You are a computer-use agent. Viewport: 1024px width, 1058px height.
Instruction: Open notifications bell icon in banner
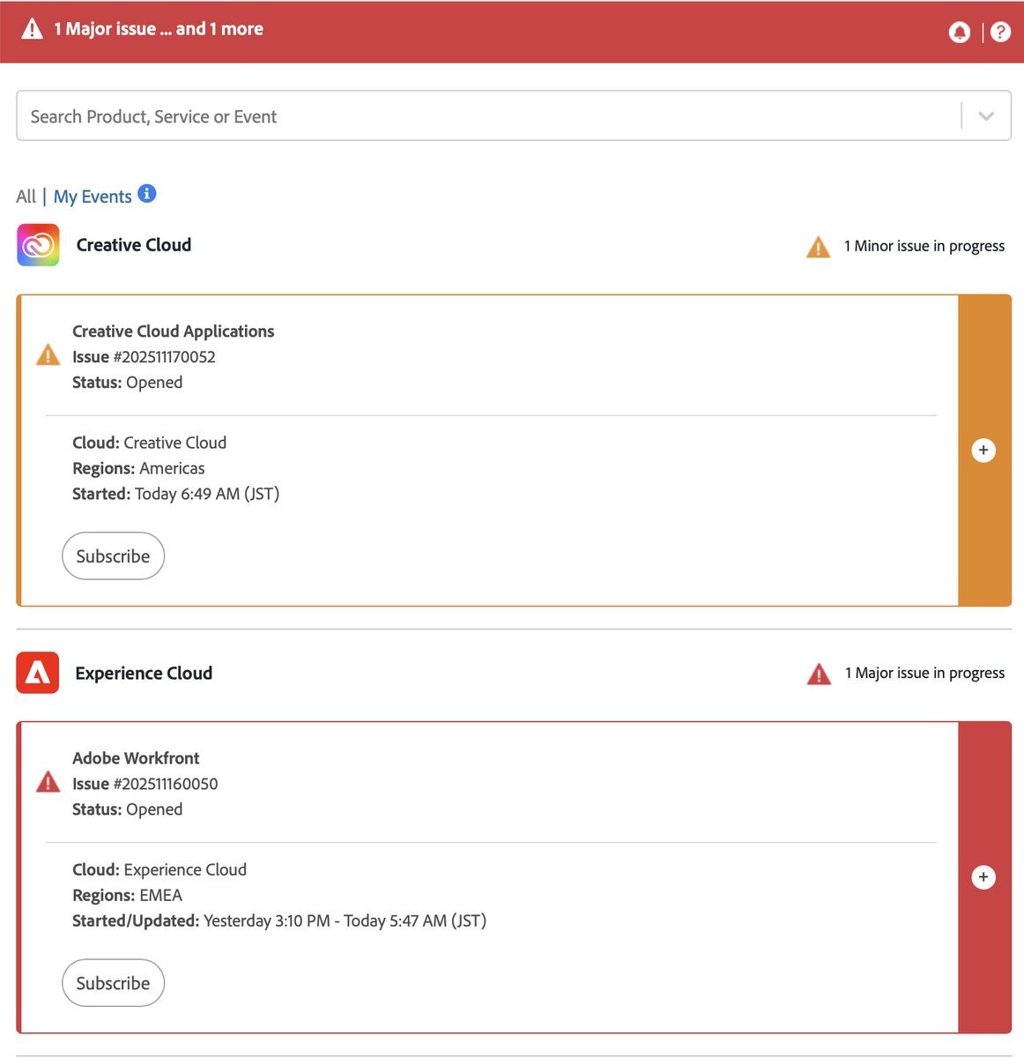(x=960, y=32)
